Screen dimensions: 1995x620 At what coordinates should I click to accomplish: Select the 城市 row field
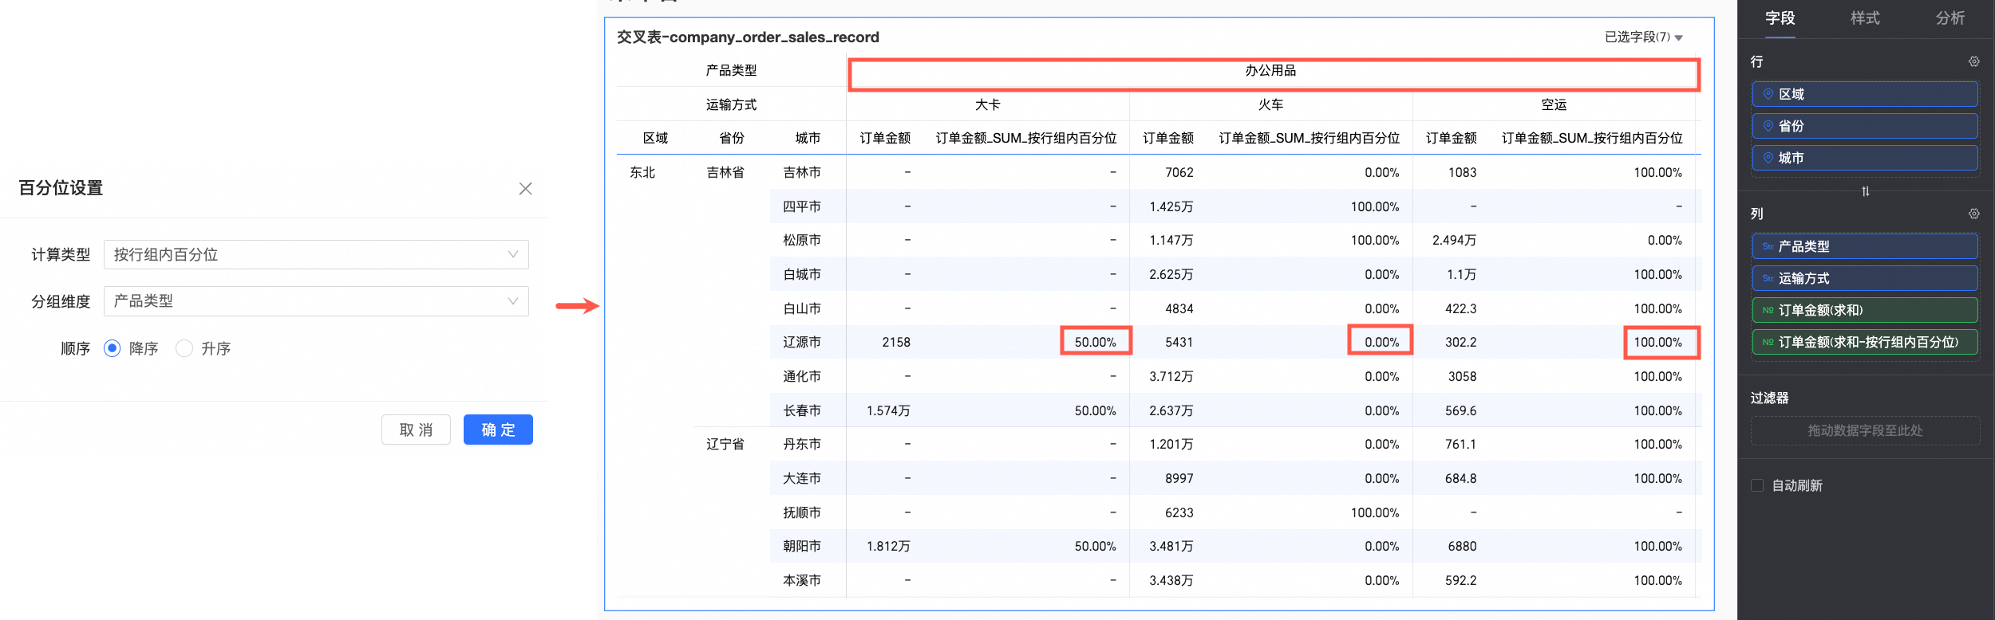(1865, 158)
